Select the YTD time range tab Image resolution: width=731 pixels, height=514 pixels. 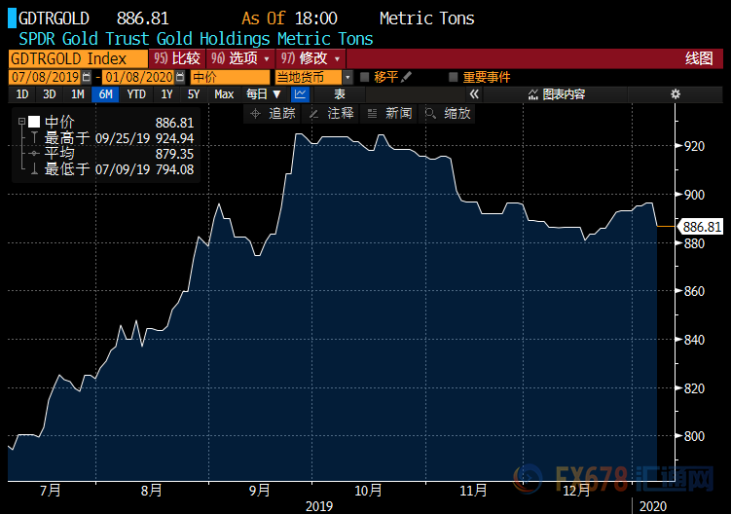click(x=136, y=94)
